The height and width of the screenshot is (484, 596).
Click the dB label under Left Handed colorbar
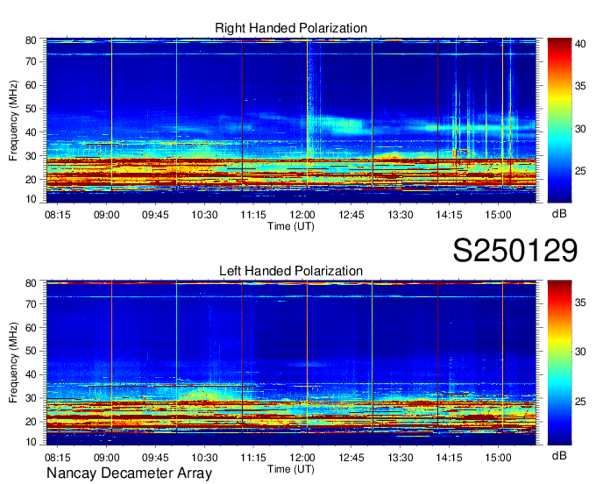pos(559,455)
